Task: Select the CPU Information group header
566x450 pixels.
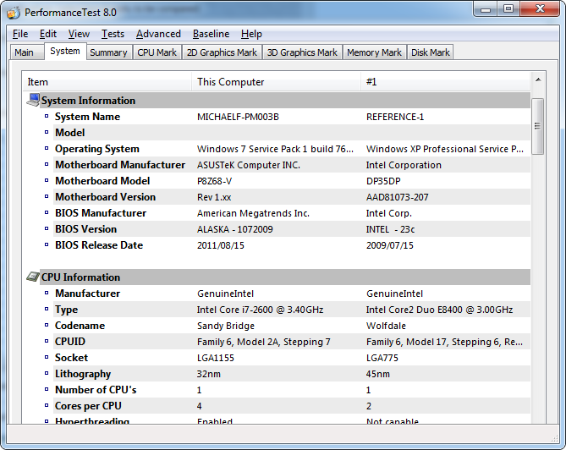Action: (x=277, y=277)
